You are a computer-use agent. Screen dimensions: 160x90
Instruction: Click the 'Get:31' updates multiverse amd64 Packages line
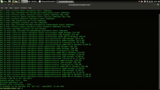(x=42, y=68)
